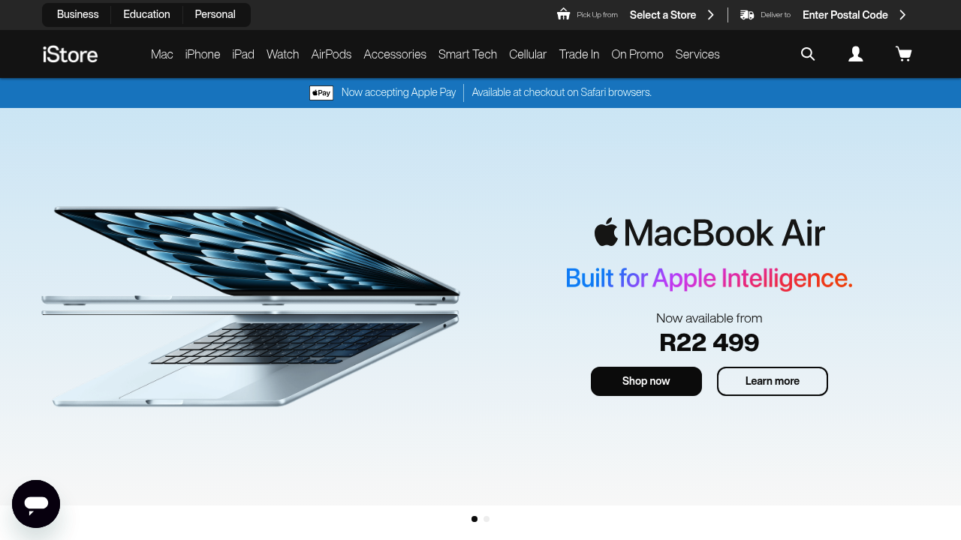961x540 pixels.
Task: Open the Accessories menu item
Action: (395, 54)
